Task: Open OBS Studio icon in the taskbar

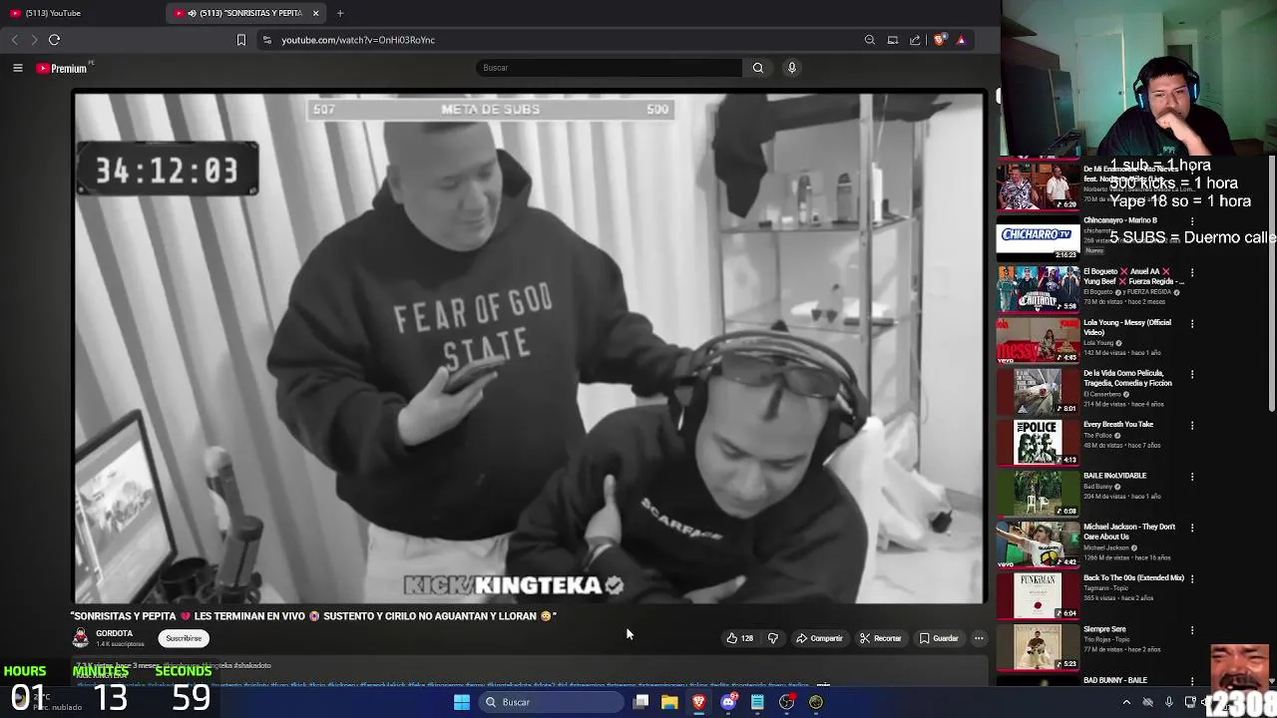Action: click(x=787, y=702)
